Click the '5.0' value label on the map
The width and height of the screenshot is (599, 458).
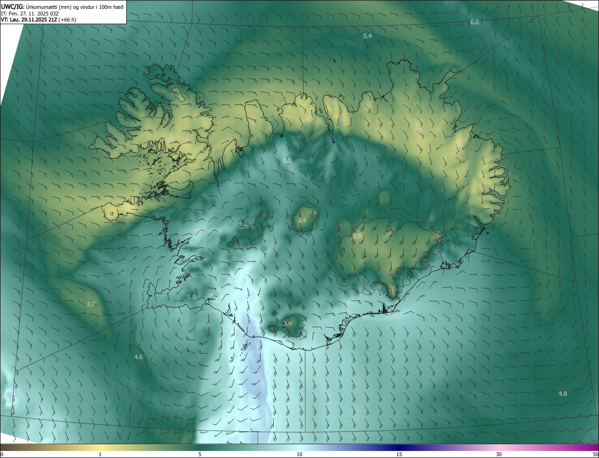coord(191,297)
